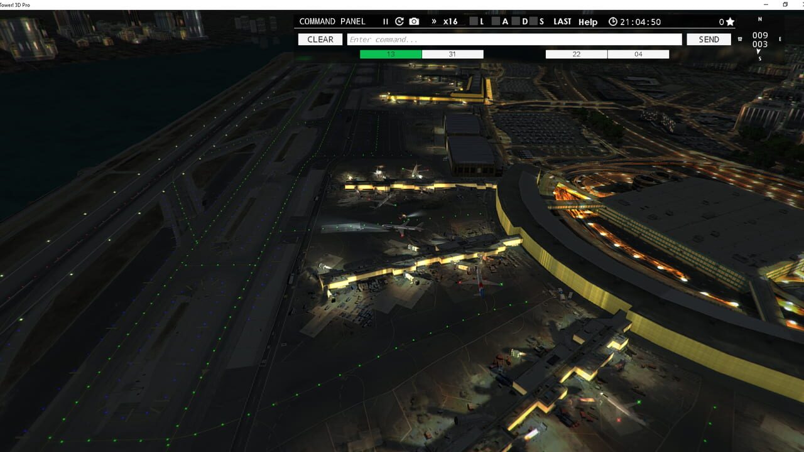The image size is (804, 452).
Task: Select runway 13 tab
Action: pyautogui.click(x=391, y=55)
